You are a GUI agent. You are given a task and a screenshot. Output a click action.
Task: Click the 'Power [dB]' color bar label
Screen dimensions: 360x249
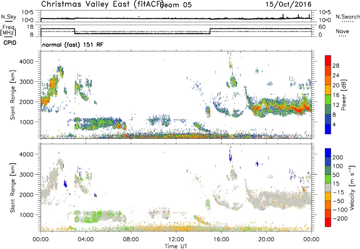[343, 95]
